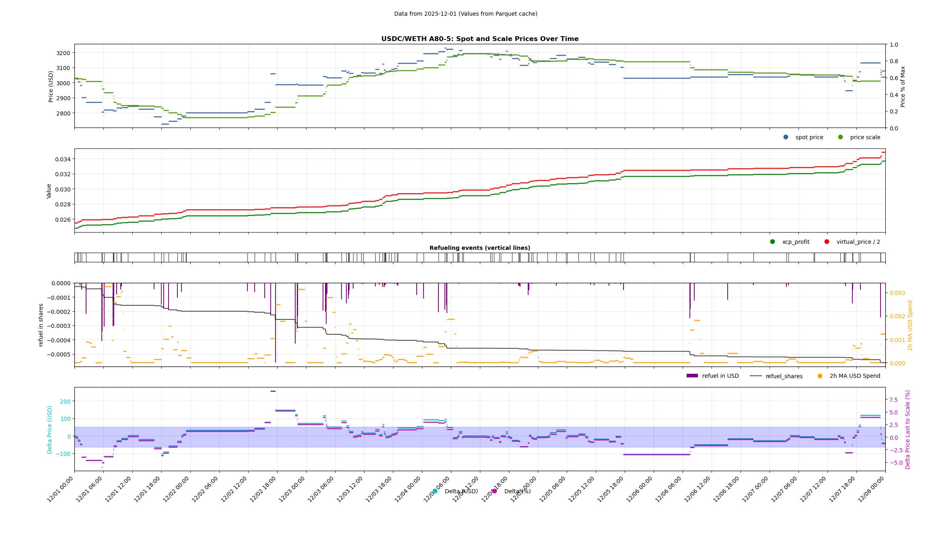Click the refuel in shares axis label

[x=41, y=325]
